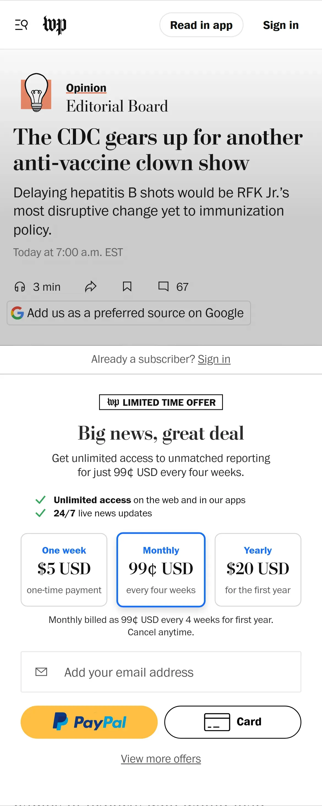Viewport: 322px width, 806px height.
Task: Select the One week $5 plan
Action: [x=64, y=570]
